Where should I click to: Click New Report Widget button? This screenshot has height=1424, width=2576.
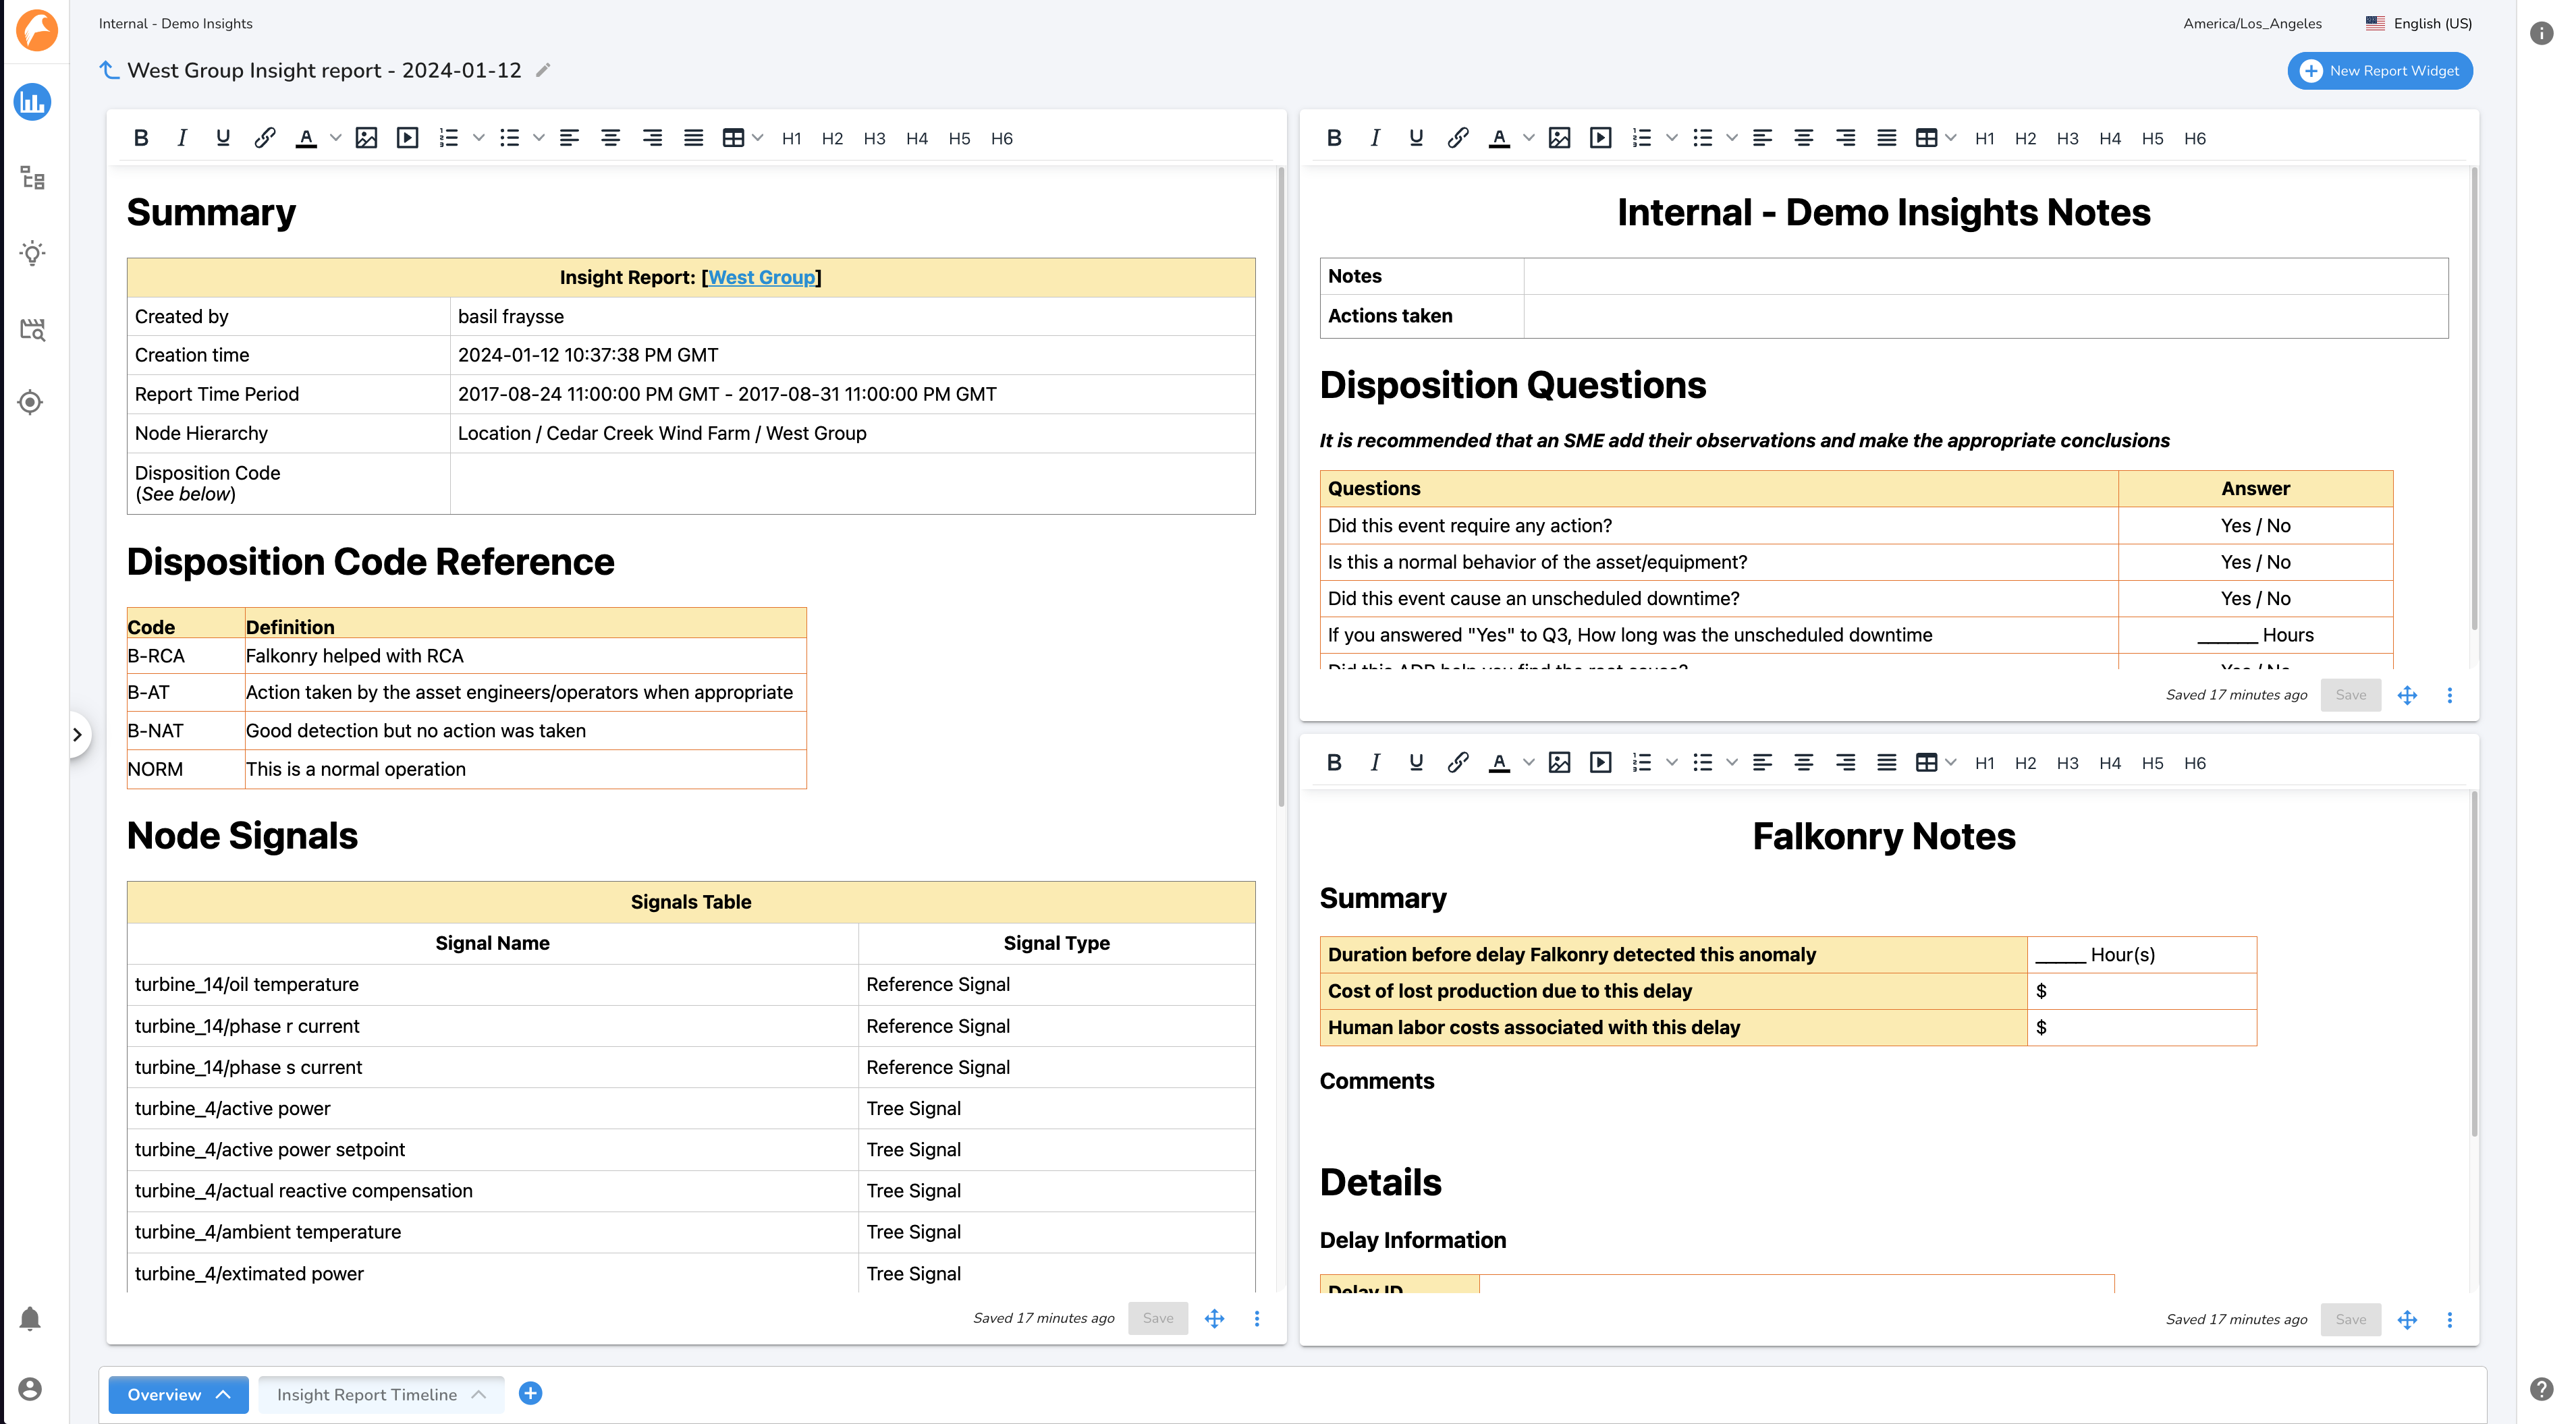click(2380, 70)
